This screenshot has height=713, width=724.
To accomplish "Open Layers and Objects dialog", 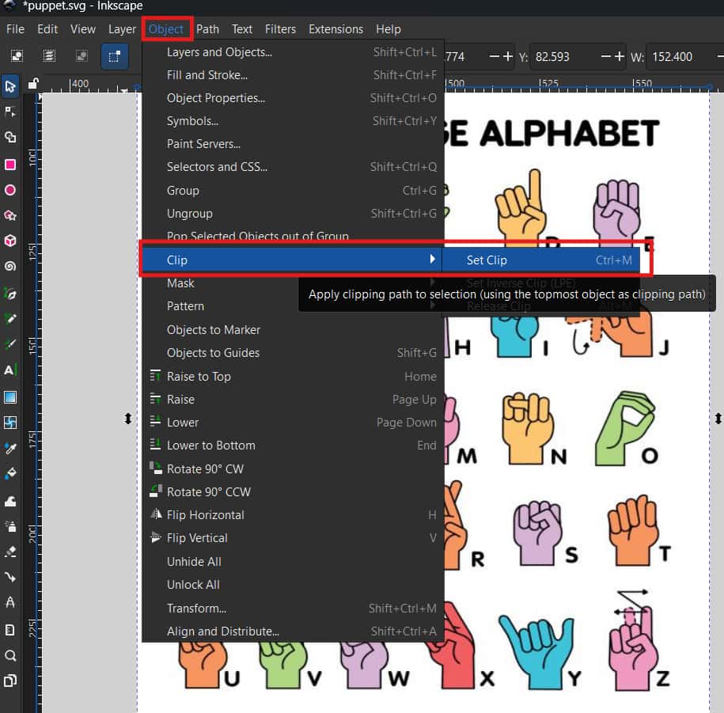I will coord(293,52).
